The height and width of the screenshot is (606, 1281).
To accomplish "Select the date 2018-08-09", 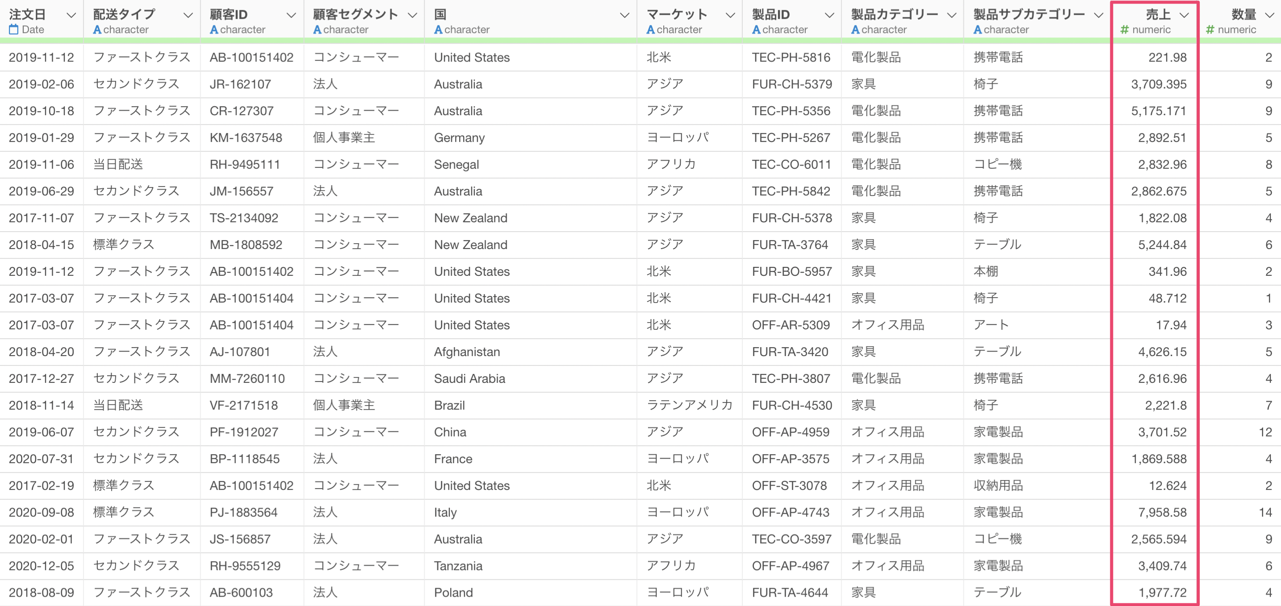I will [41, 593].
